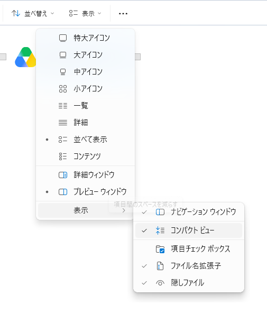Image resolution: width=267 pixels, height=314 pixels.
Task: Switch to 中アイコン view
Action: [x=63, y=72]
